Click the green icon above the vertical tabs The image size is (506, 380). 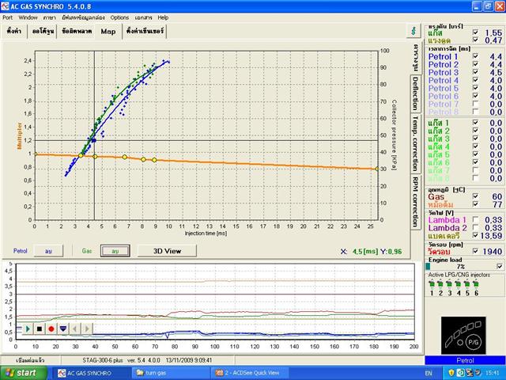click(x=413, y=31)
